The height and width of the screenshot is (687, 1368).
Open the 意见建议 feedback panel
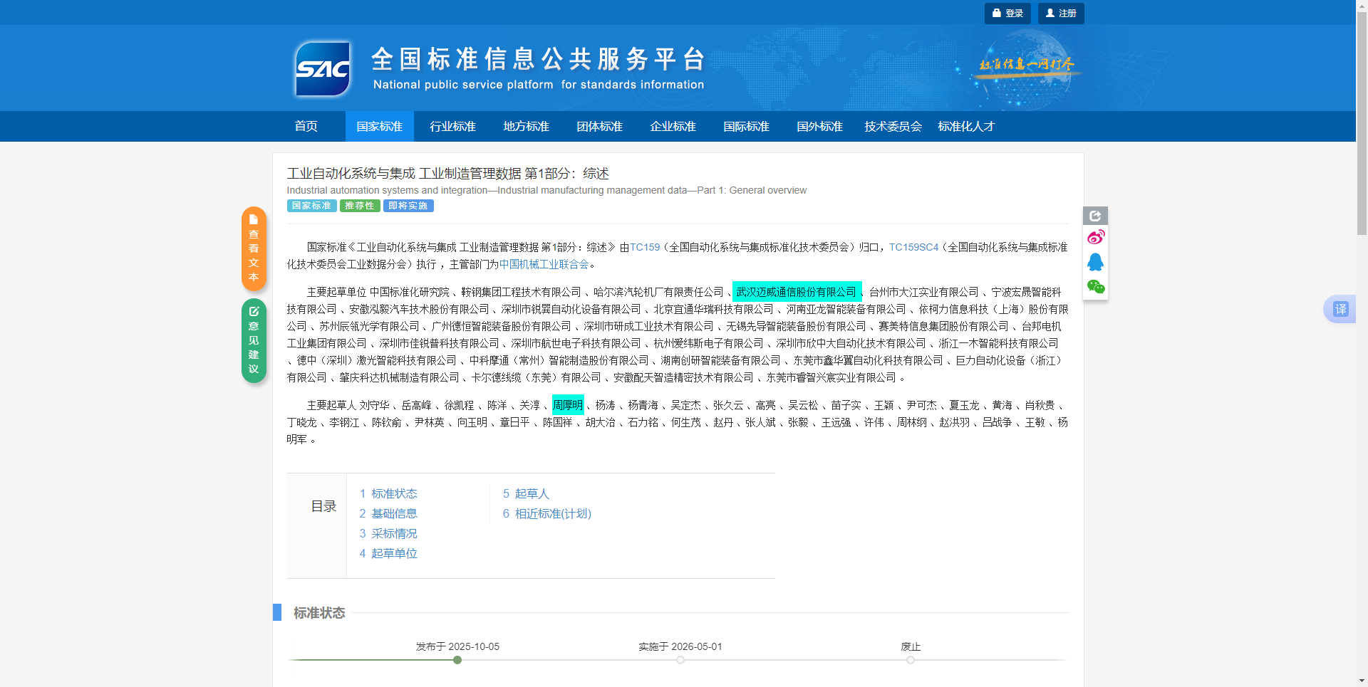pyautogui.click(x=254, y=340)
